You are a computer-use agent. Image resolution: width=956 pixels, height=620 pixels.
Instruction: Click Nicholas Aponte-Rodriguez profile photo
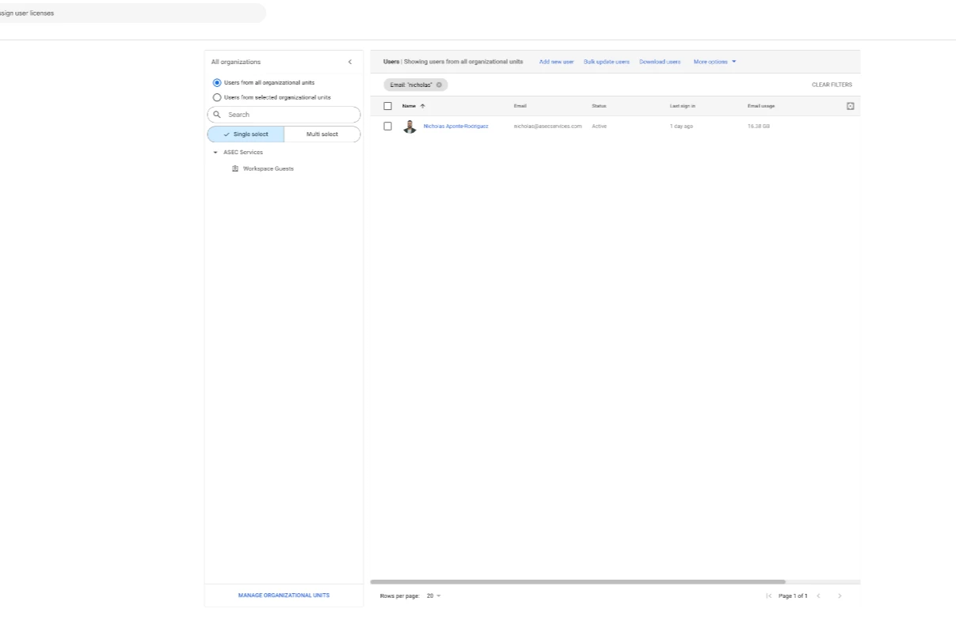point(409,127)
